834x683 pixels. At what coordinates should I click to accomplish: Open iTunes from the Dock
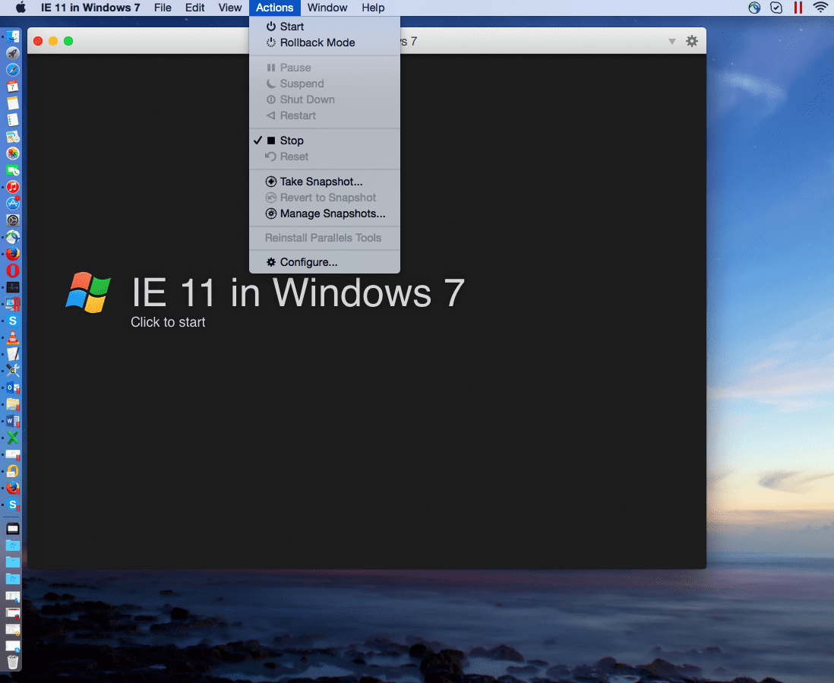[12, 186]
